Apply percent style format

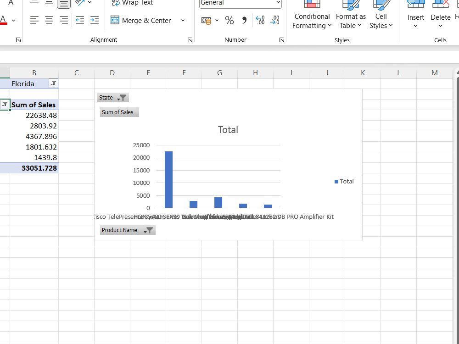coord(229,21)
